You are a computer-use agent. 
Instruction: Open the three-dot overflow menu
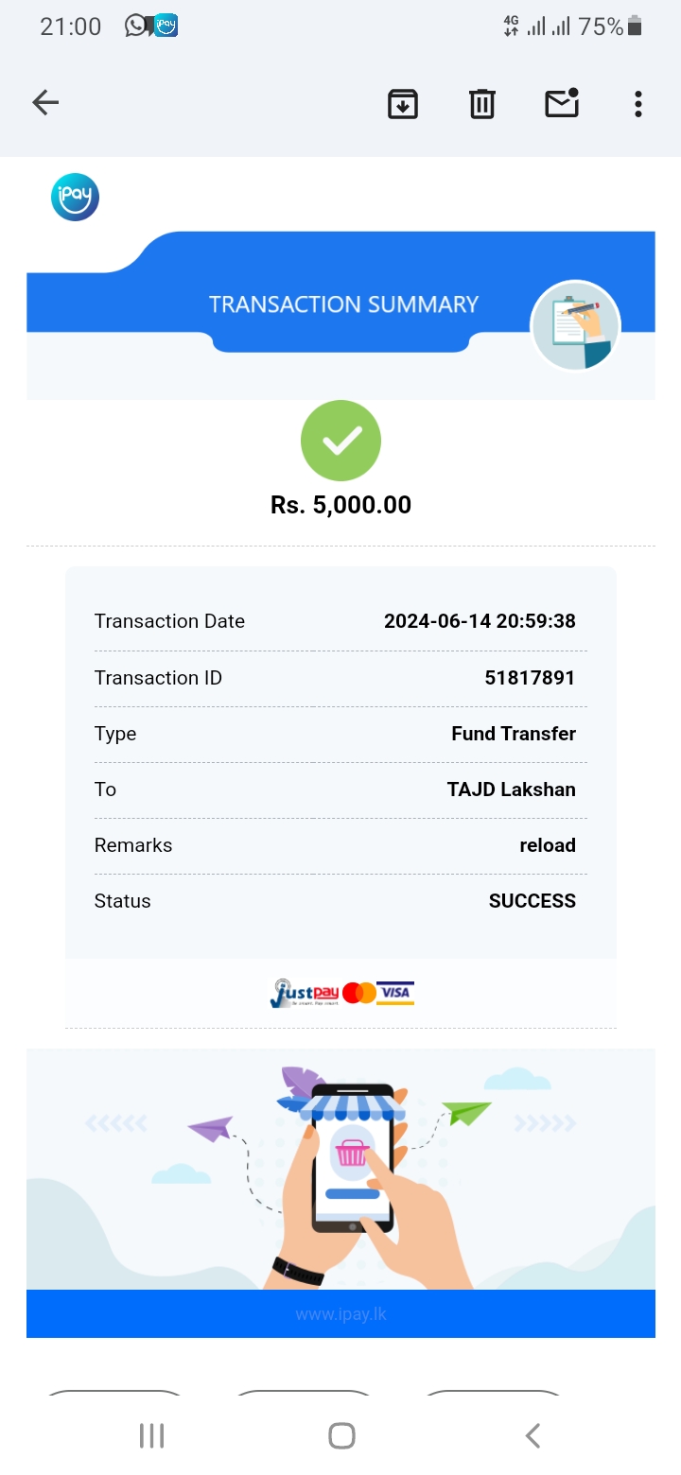[x=638, y=103]
